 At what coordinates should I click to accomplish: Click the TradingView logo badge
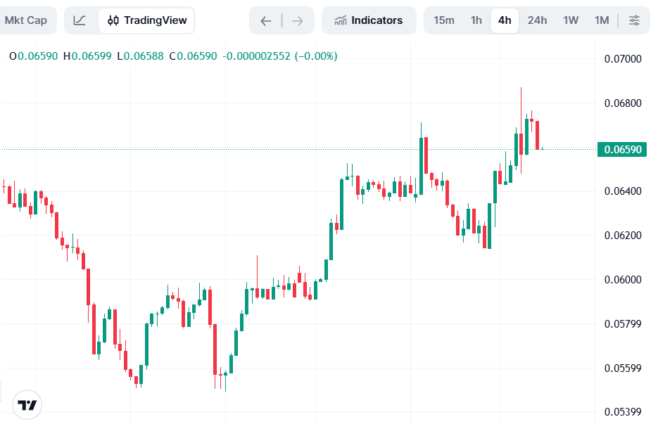(x=27, y=405)
